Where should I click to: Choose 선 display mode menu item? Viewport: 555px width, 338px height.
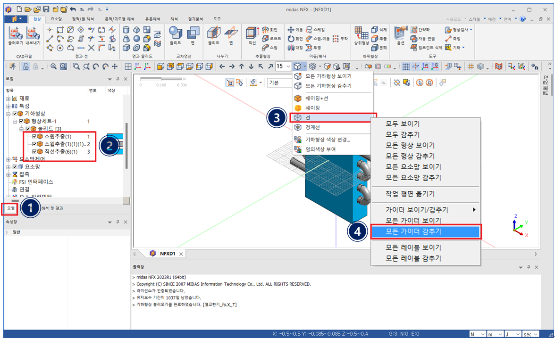pyautogui.click(x=333, y=117)
